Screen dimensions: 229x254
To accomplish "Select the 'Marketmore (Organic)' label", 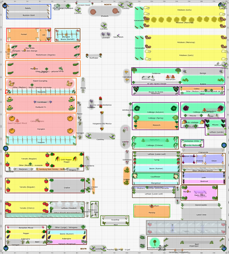I will (46, 55).
